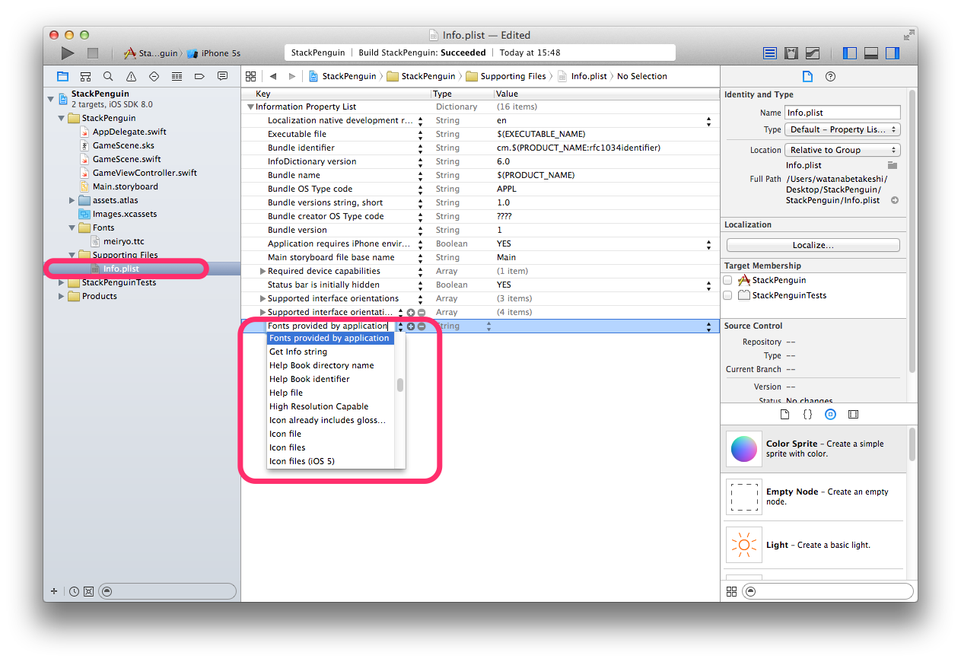Run the StackPenguin app
961x662 pixels.
pyautogui.click(x=67, y=53)
